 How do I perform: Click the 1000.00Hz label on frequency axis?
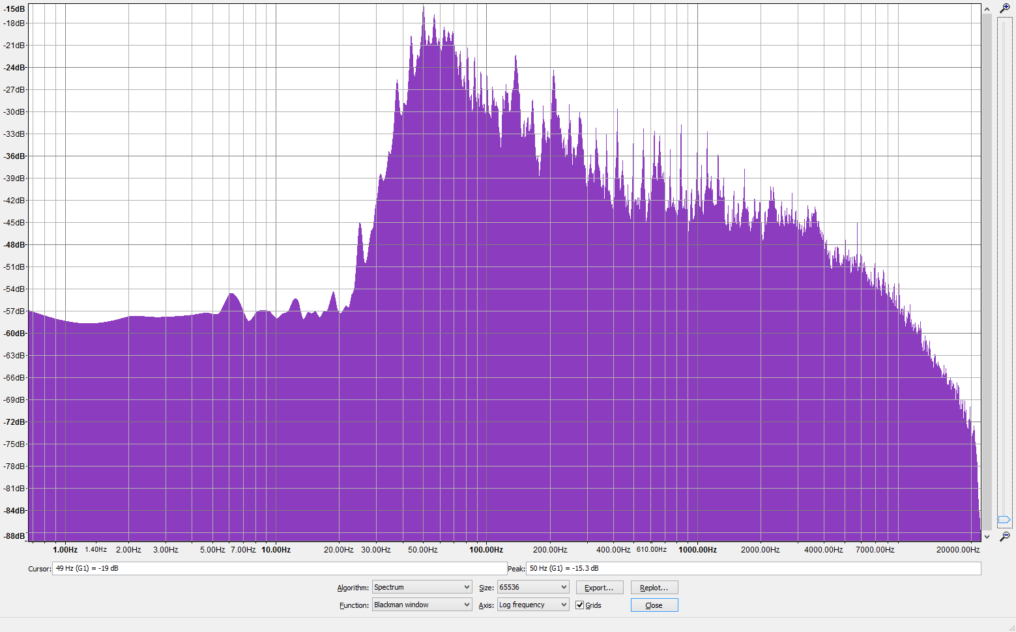[x=697, y=550]
